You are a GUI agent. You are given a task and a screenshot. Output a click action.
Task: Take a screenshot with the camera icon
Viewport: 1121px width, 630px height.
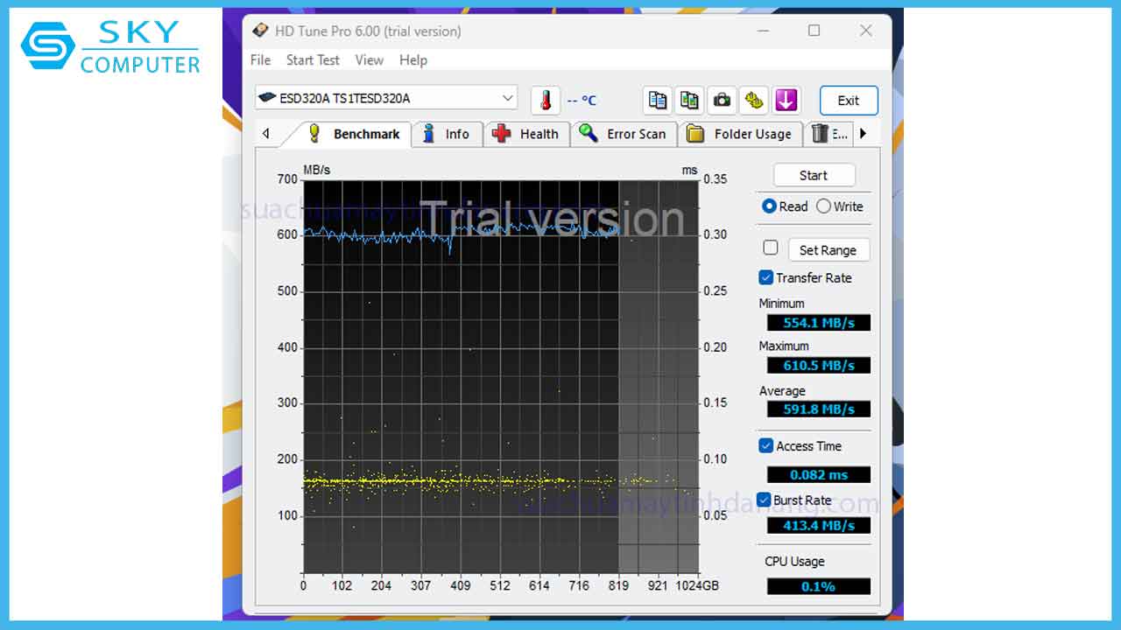click(722, 100)
